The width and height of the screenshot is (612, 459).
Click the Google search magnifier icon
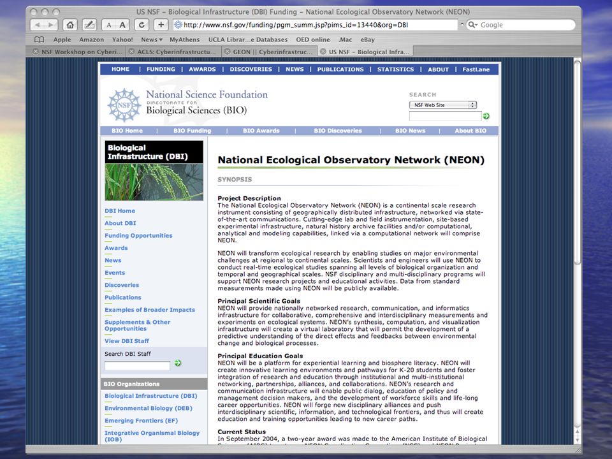click(x=472, y=25)
